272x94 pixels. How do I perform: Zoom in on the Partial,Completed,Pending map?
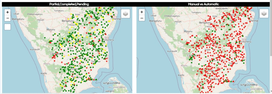click(x=8, y=12)
